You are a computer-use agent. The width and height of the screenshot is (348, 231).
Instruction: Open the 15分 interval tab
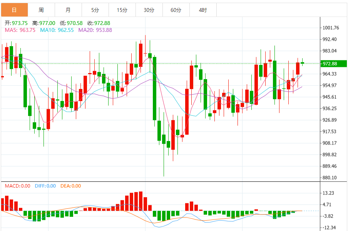click(122, 10)
